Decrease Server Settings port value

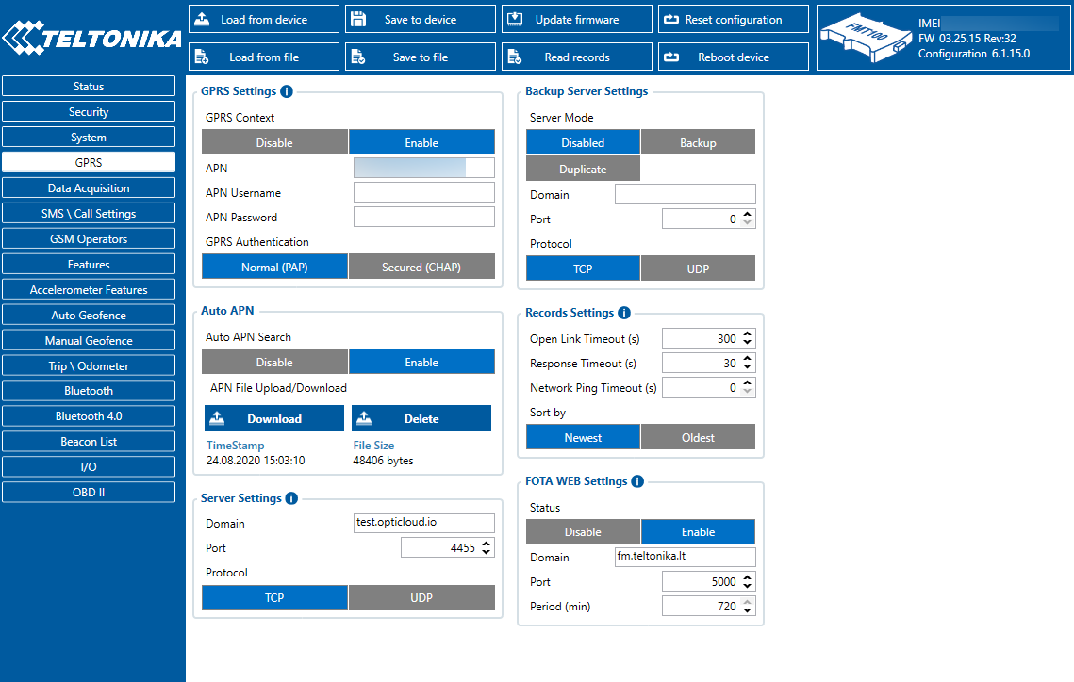pos(487,551)
